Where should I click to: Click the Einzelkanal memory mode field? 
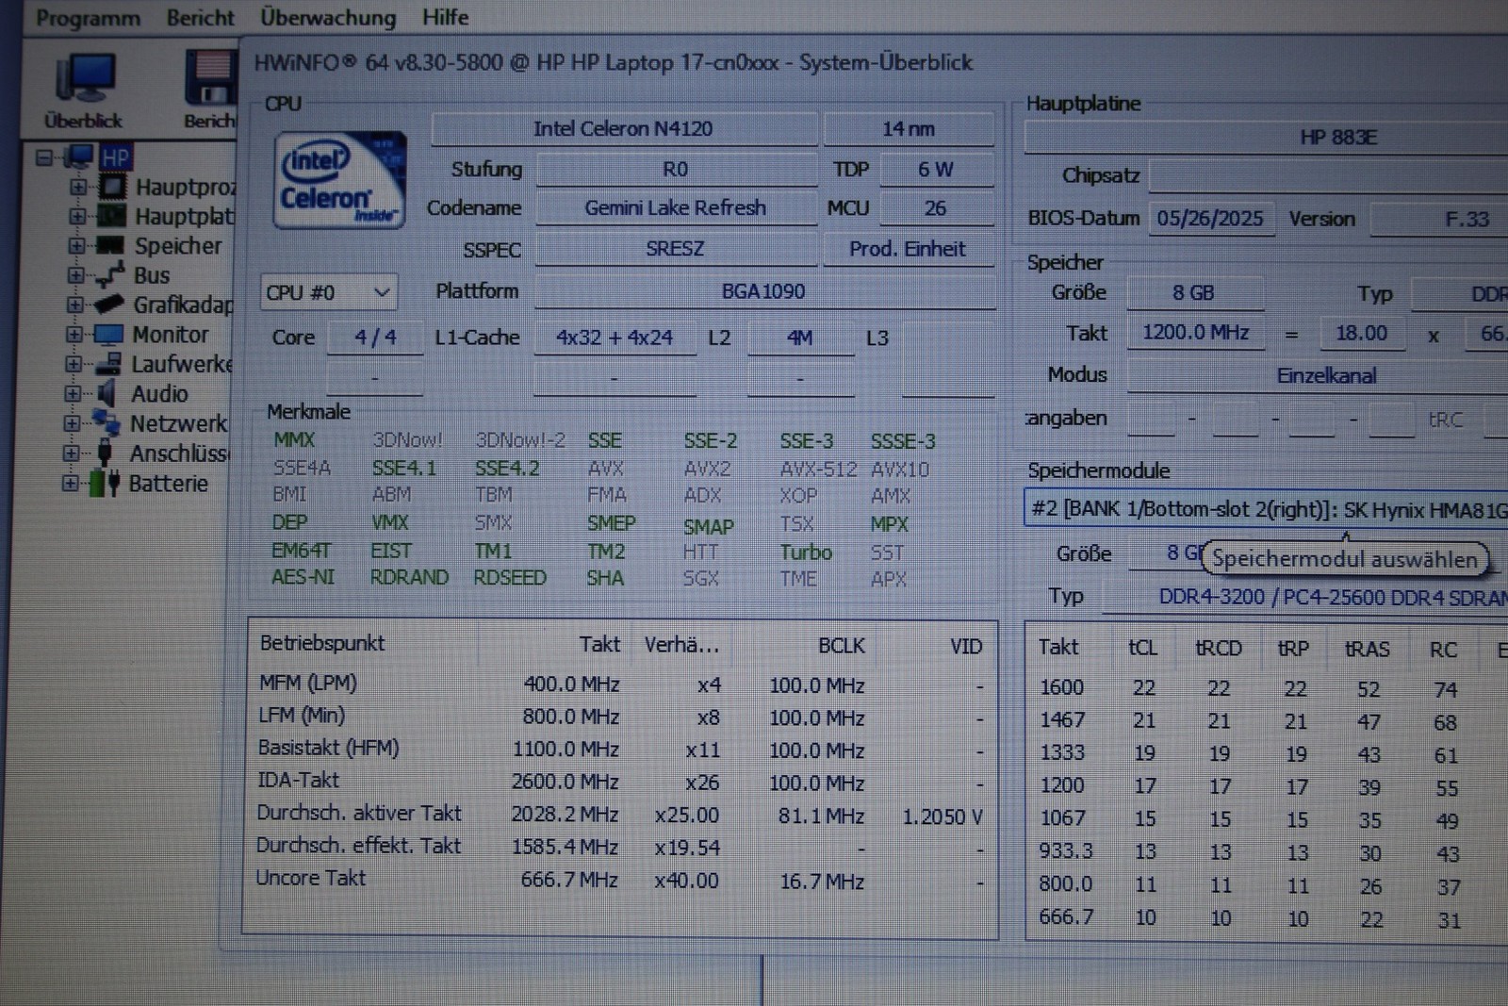(1318, 375)
